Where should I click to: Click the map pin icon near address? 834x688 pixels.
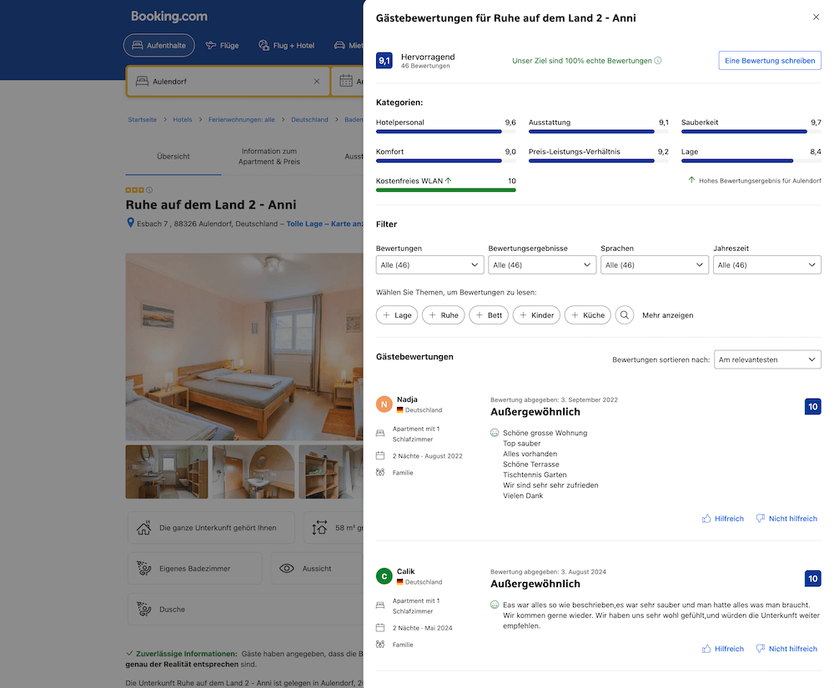(130, 223)
